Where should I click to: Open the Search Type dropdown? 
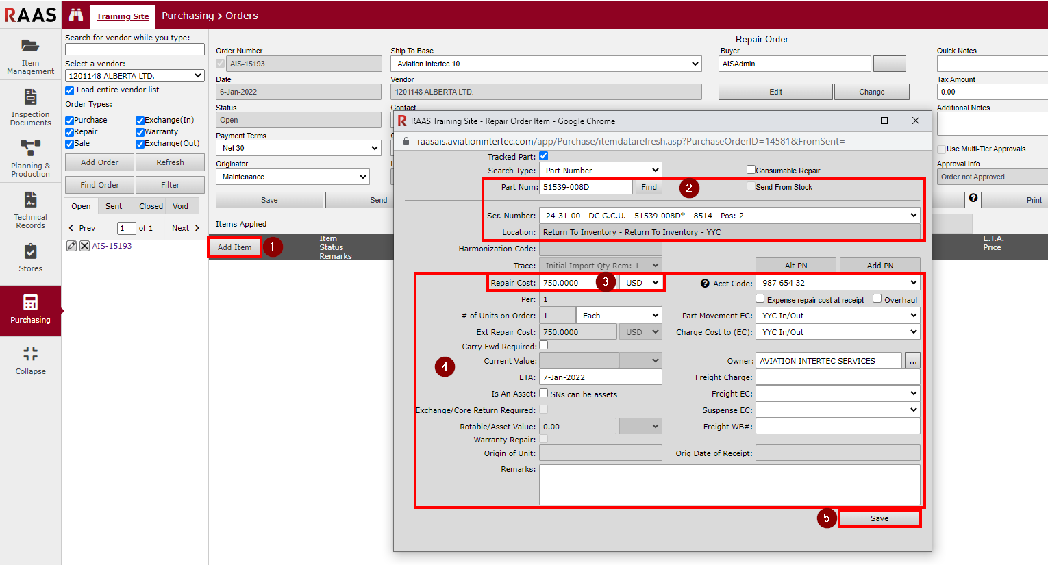[x=601, y=171]
